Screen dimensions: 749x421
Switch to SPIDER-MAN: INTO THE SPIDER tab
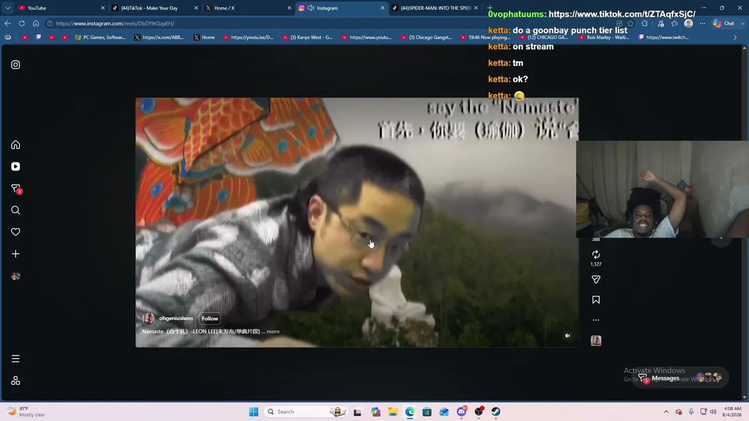[435, 8]
